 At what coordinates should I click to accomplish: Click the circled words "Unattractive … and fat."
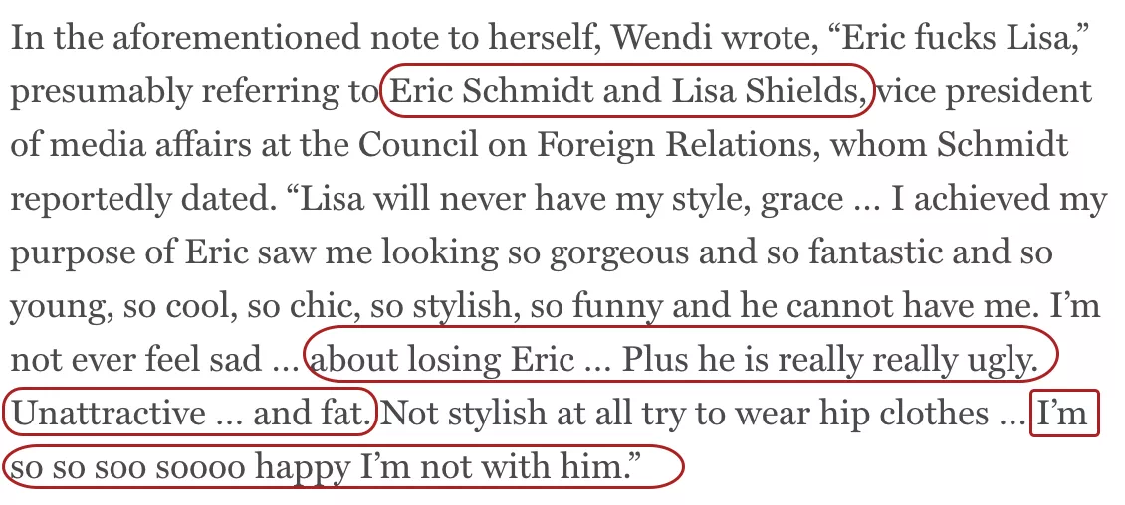point(192,414)
